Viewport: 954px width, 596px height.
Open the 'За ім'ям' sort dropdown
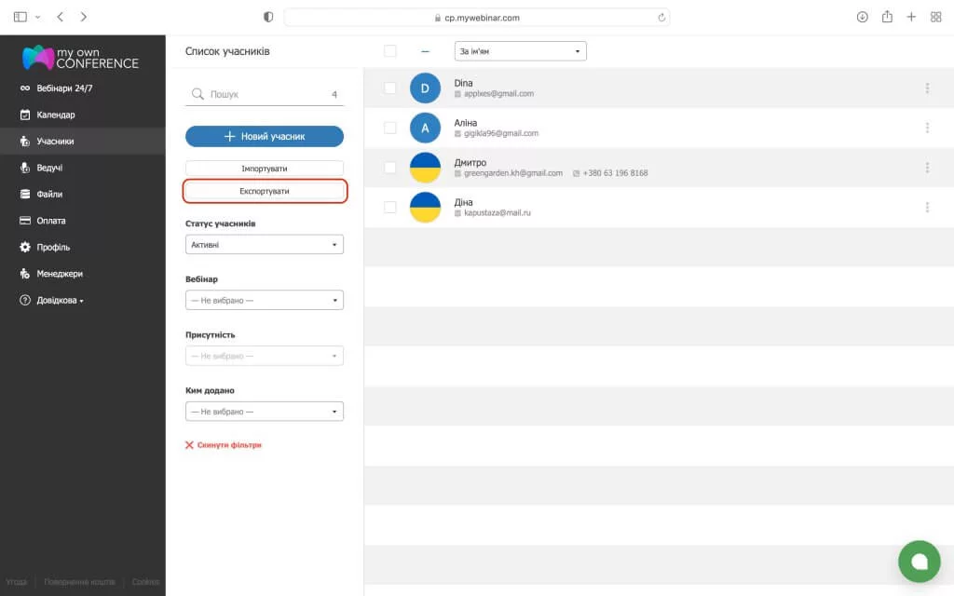click(x=520, y=51)
